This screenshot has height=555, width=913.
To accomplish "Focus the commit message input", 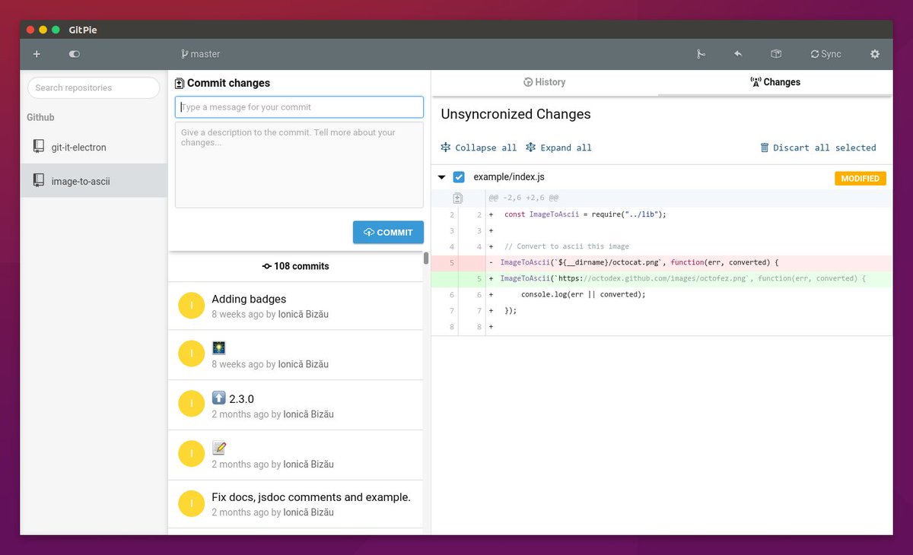I will click(299, 107).
